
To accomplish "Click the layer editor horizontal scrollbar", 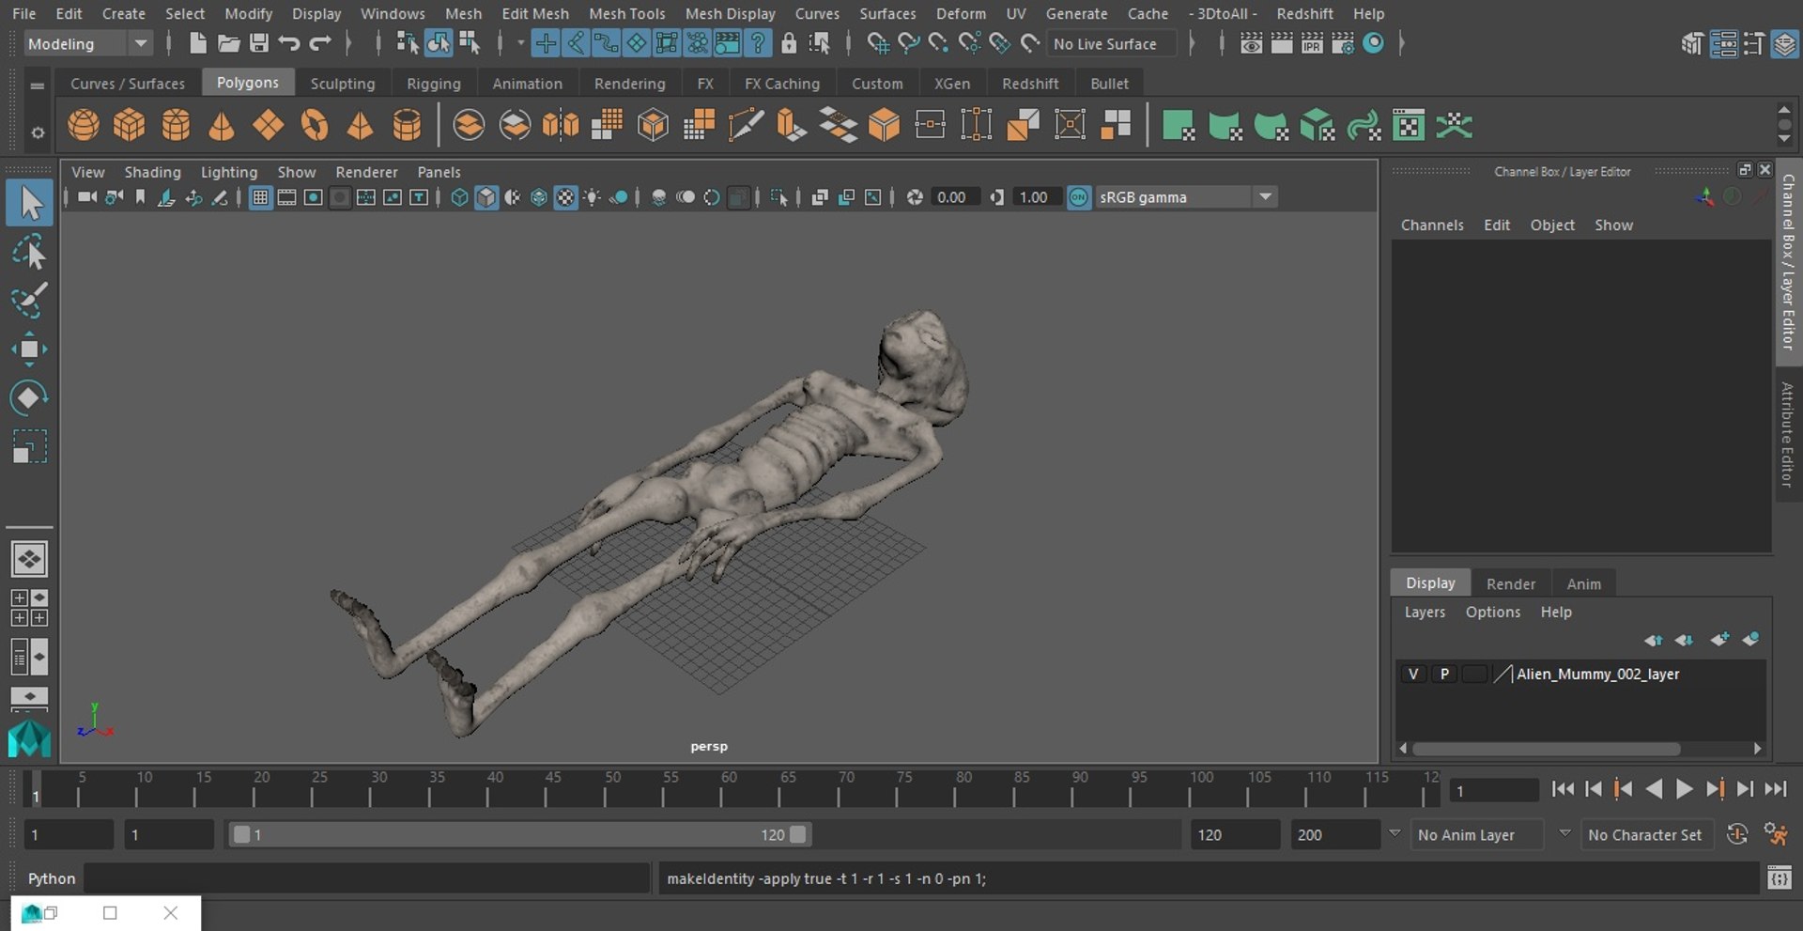I will [1547, 749].
